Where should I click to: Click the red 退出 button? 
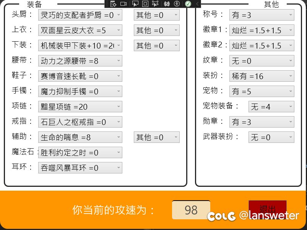(x=267, y=209)
